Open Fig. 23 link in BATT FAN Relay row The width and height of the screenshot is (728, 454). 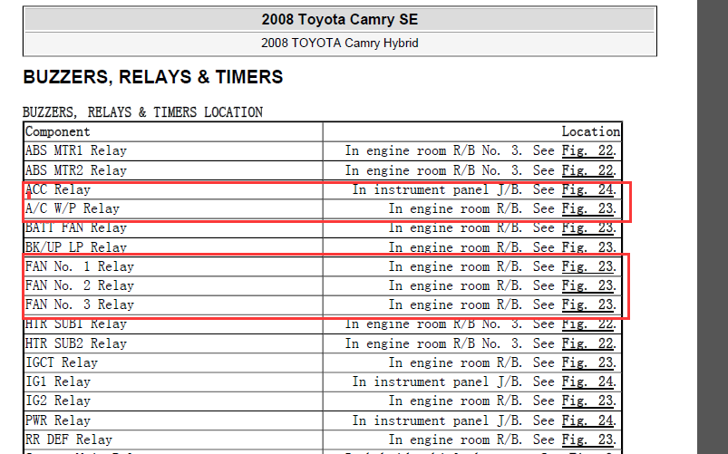tap(587, 228)
